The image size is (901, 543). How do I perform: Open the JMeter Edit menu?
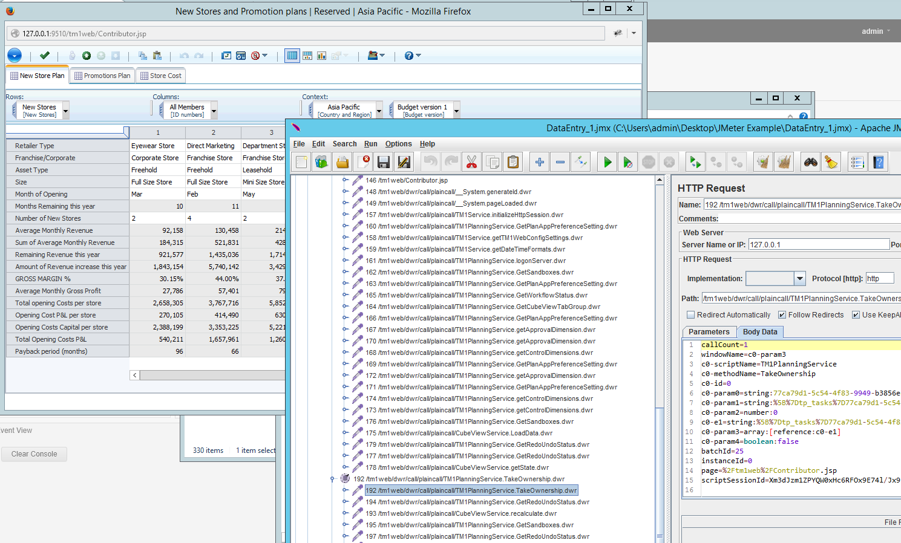click(x=318, y=144)
